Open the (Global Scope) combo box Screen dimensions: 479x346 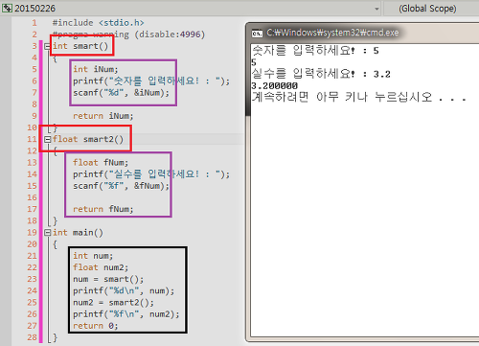point(430,9)
